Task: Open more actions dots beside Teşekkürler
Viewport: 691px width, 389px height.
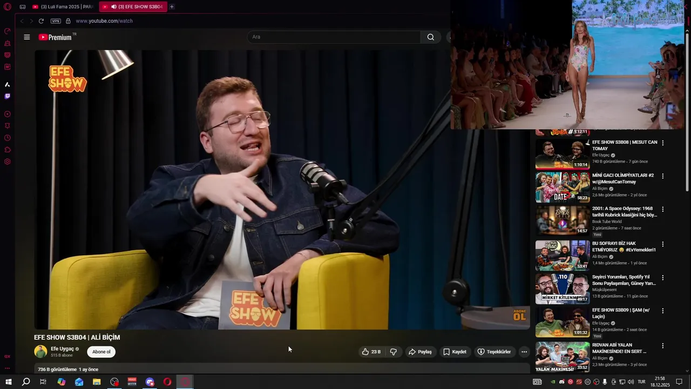Action: click(524, 352)
